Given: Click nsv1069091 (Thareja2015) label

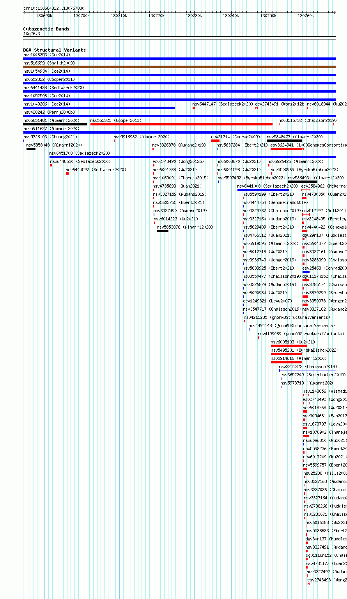Looking at the screenshot, I should click(x=181, y=178).
